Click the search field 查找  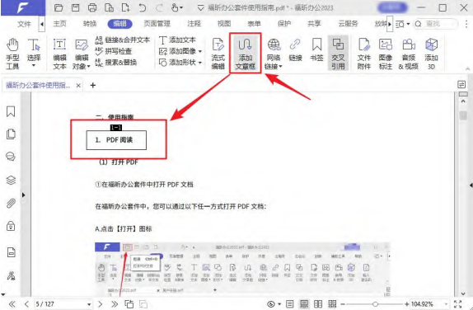coord(436,24)
